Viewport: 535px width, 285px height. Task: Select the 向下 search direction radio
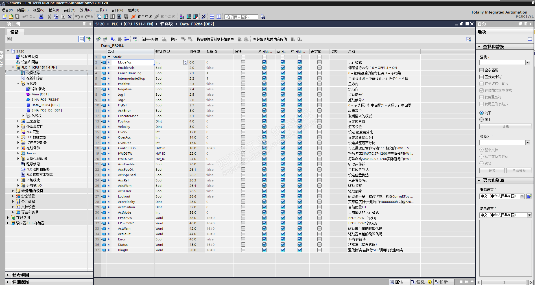tap(482, 113)
